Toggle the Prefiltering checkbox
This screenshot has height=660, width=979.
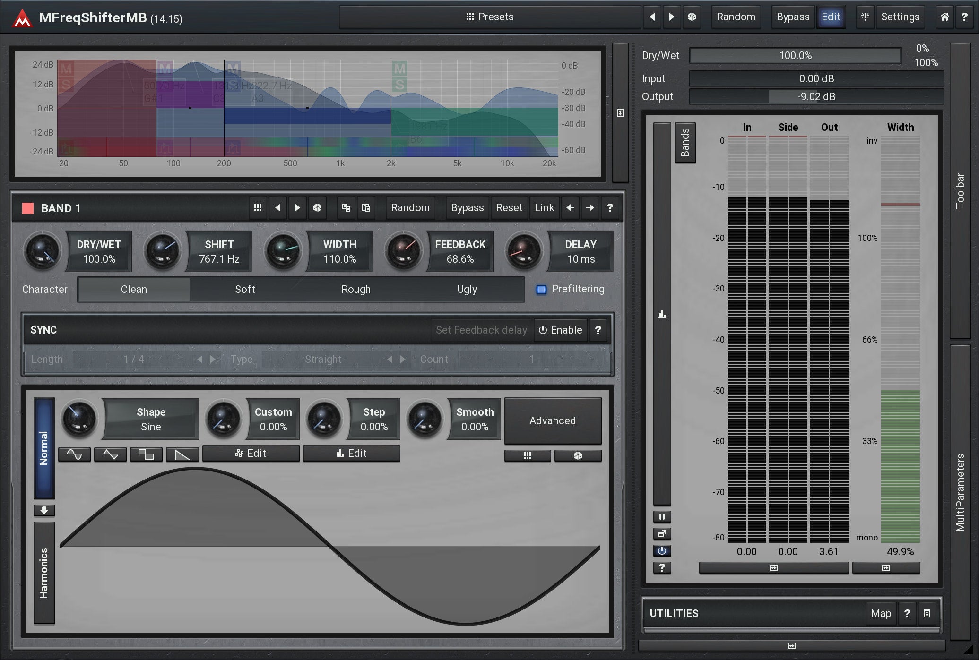pos(541,289)
